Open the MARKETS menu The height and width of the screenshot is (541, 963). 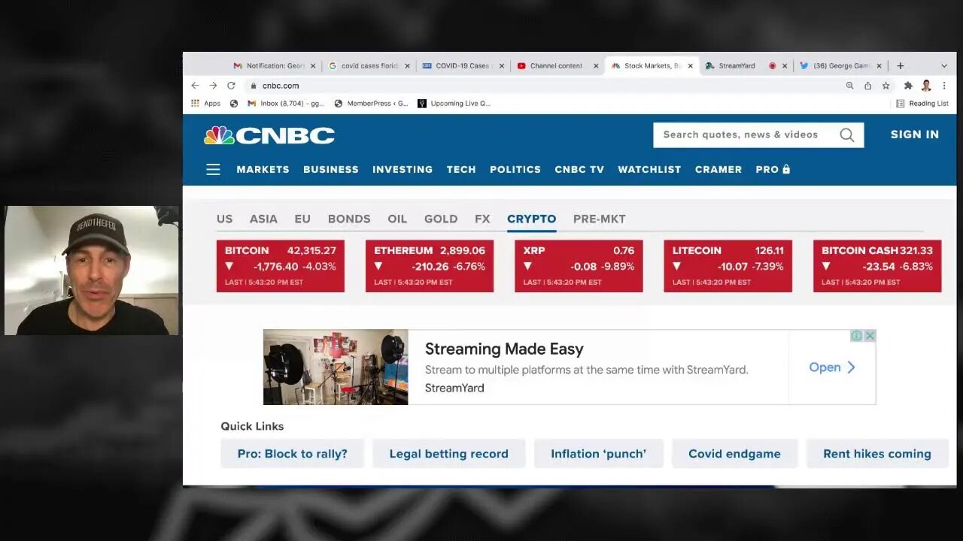[263, 170]
